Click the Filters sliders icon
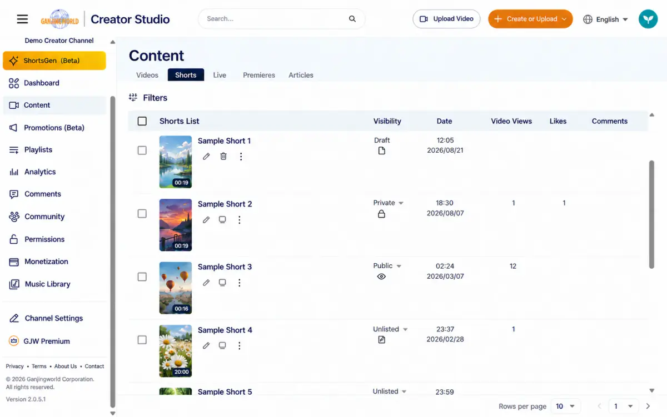The width and height of the screenshot is (667, 417). (133, 98)
